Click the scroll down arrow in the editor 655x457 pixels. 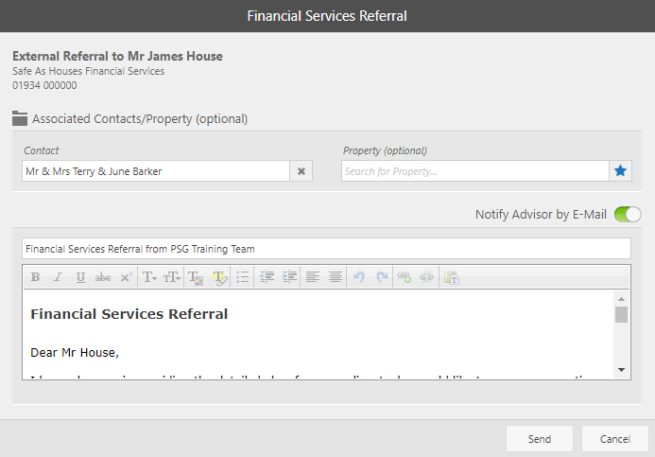point(621,370)
